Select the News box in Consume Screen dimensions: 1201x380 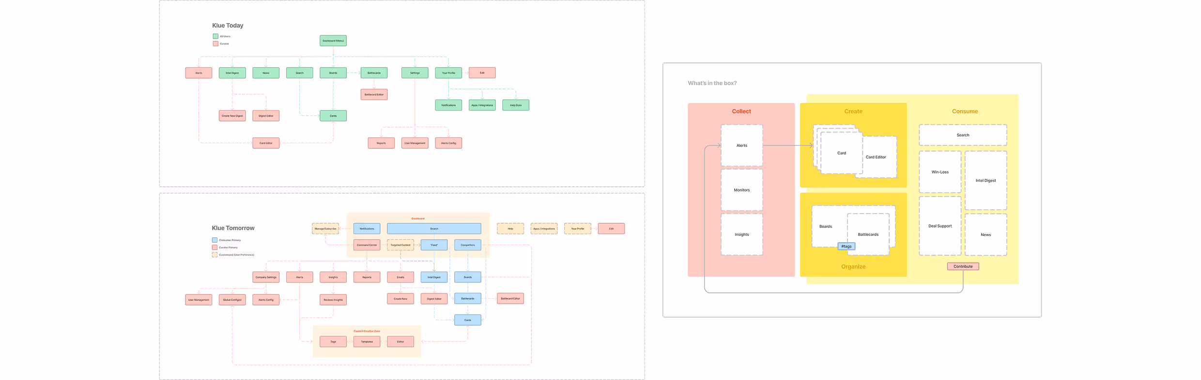(x=986, y=234)
